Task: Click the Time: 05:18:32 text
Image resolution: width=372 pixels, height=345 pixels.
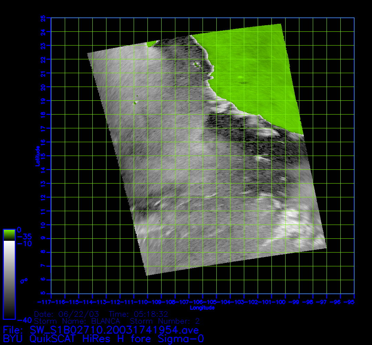Action: click(x=138, y=314)
